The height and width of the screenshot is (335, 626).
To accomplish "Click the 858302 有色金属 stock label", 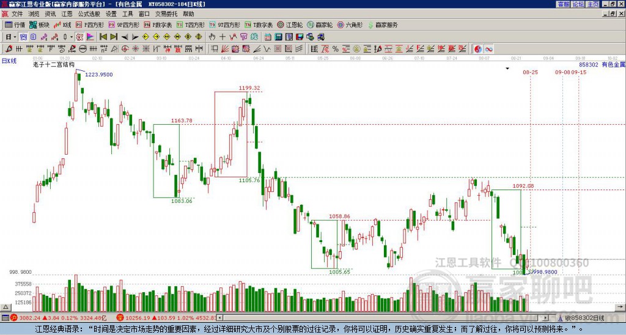I will 602,64.
